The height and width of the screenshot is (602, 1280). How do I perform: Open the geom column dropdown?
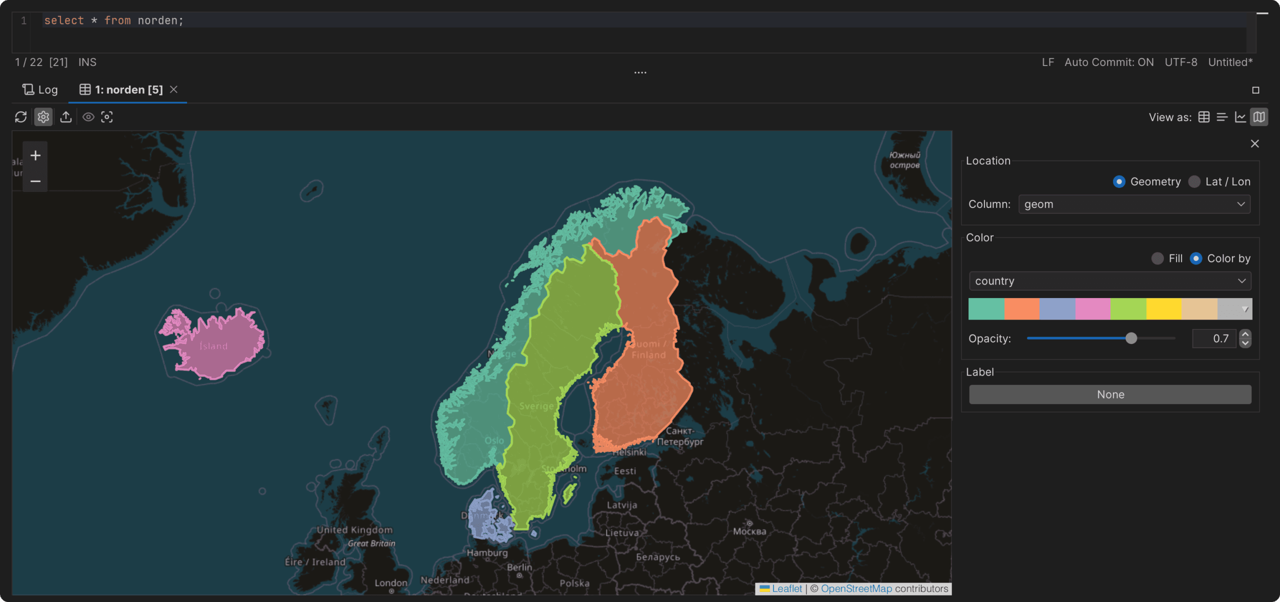[x=1134, y=204]
